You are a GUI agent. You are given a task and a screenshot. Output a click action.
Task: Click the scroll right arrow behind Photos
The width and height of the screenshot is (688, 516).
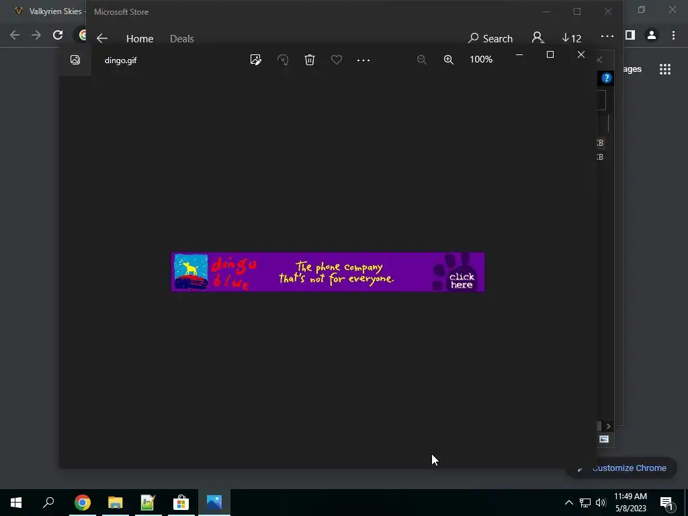pos(608,426)
